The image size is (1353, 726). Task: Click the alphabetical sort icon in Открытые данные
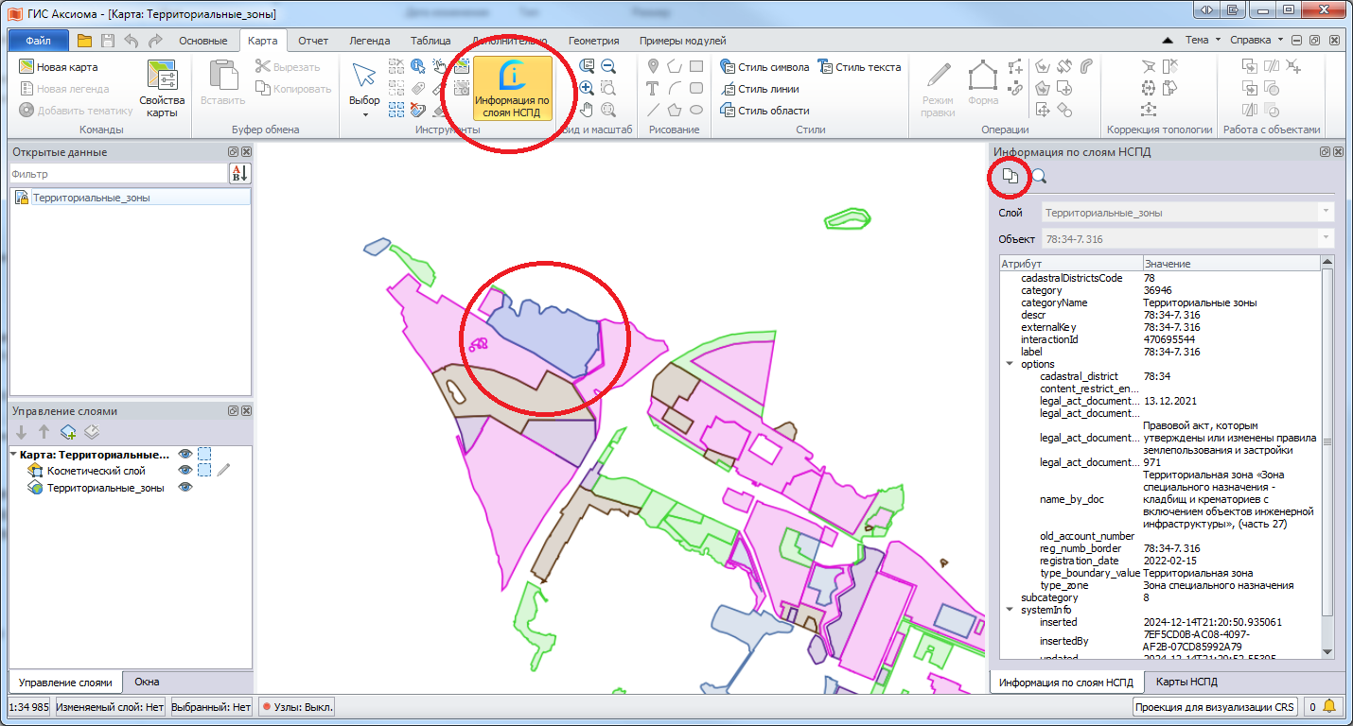(x=239, y=173)
